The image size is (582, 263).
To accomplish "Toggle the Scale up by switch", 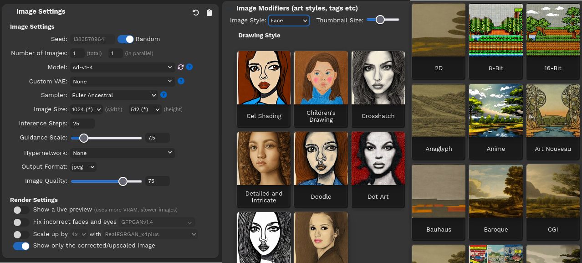I will 21,235.
